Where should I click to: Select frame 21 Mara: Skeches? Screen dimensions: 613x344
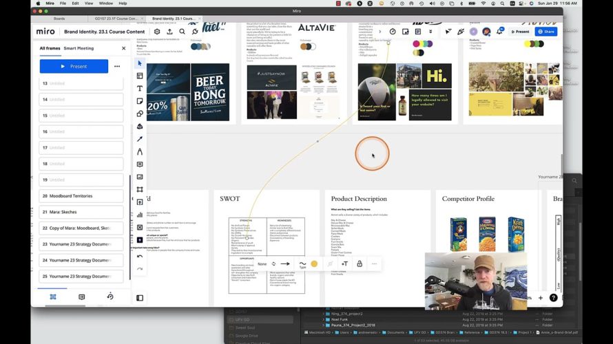[x=81, y=212]
